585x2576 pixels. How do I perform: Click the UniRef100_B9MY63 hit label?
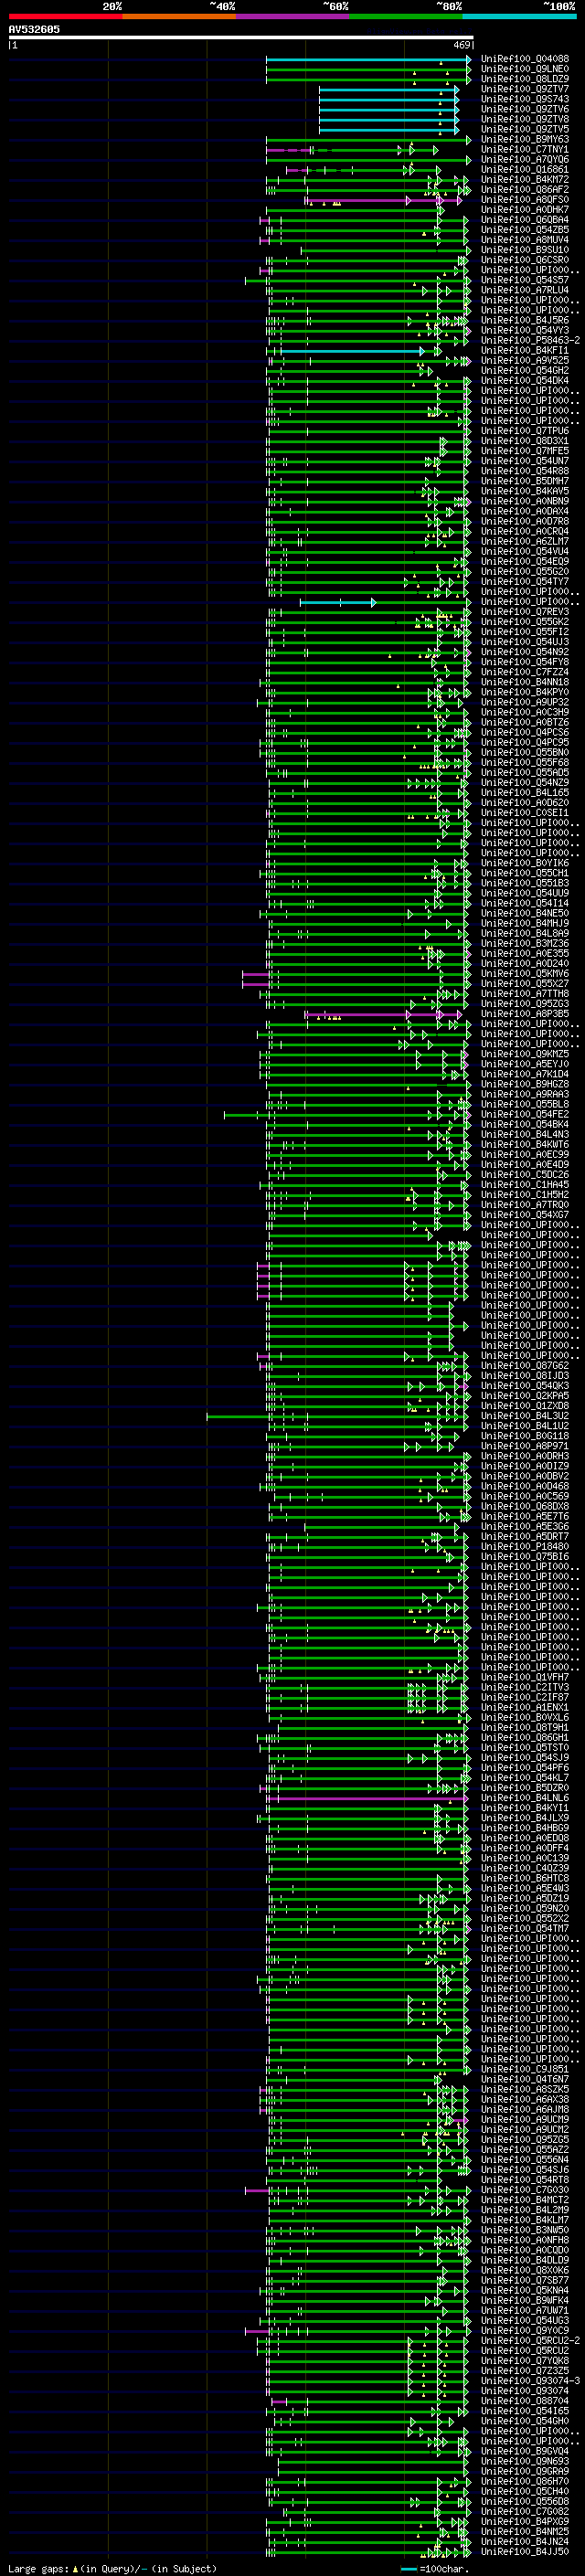point(525,139)
